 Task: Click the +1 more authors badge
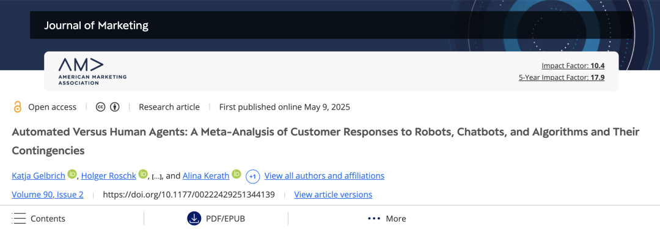click(x=252, y=176)
